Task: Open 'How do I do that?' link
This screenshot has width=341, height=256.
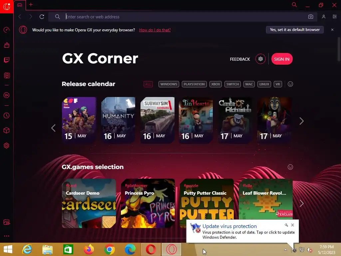Action: click(155, 30)
